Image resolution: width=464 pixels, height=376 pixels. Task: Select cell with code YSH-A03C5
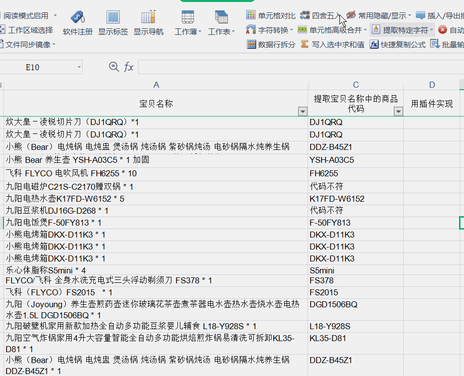[x=356, y=160]
